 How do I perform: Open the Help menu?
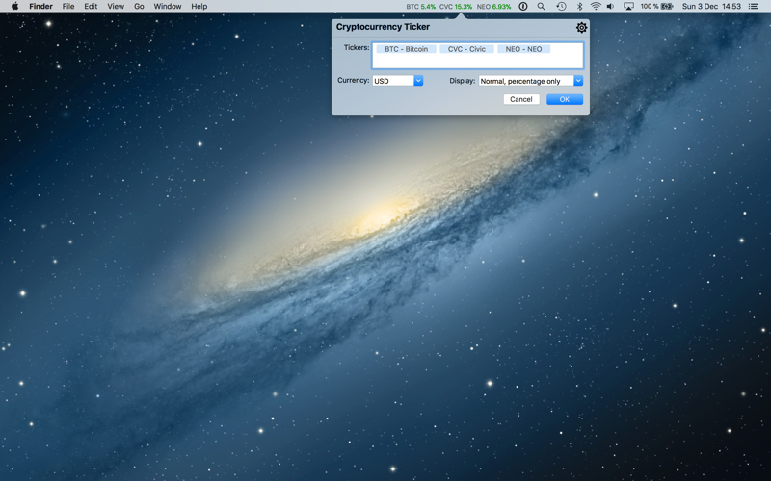tap(199, 7)
